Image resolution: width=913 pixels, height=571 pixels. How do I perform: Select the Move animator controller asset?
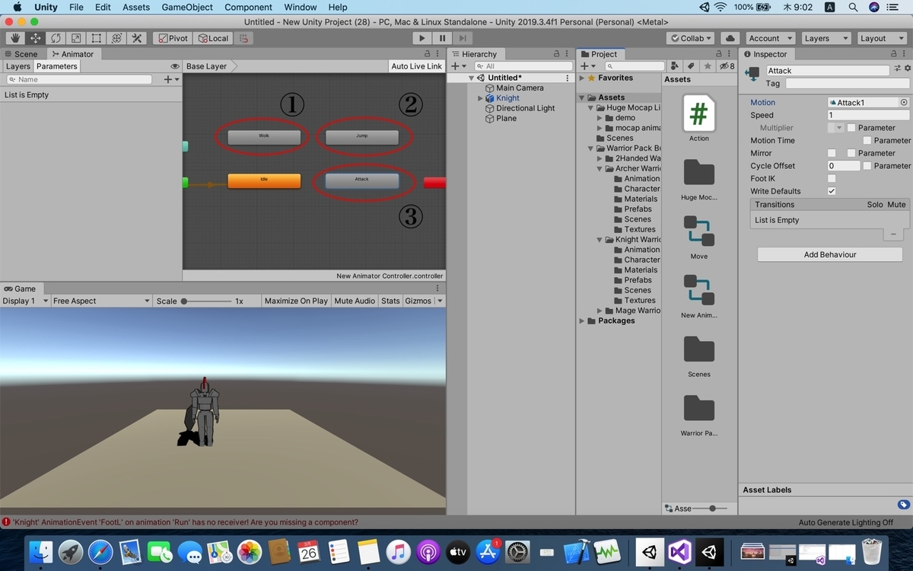[x=698, y=237]
